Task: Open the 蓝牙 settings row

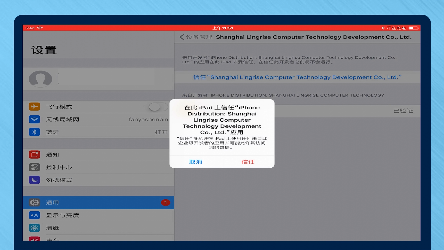Action: click(98, 132)
